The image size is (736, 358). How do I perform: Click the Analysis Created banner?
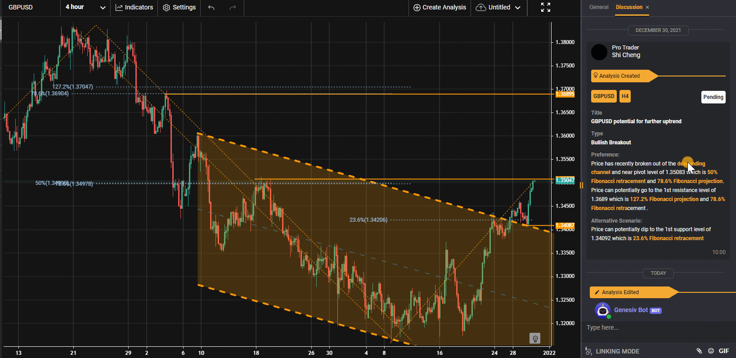click(x=624, y=76)
